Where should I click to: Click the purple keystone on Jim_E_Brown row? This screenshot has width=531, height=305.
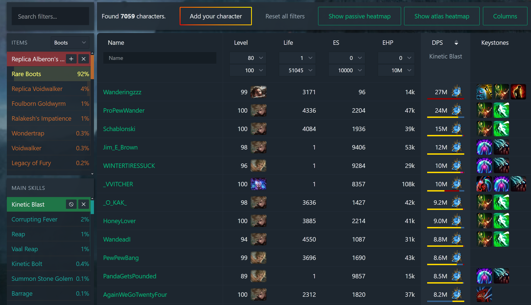click(x=484, y=147)
